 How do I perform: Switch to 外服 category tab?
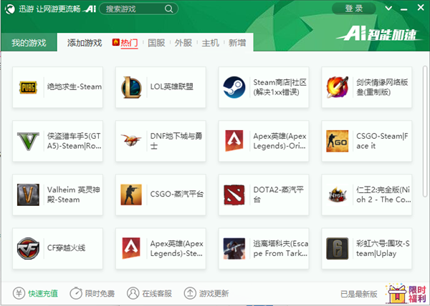pyautogui.click(x=183, y=43)
